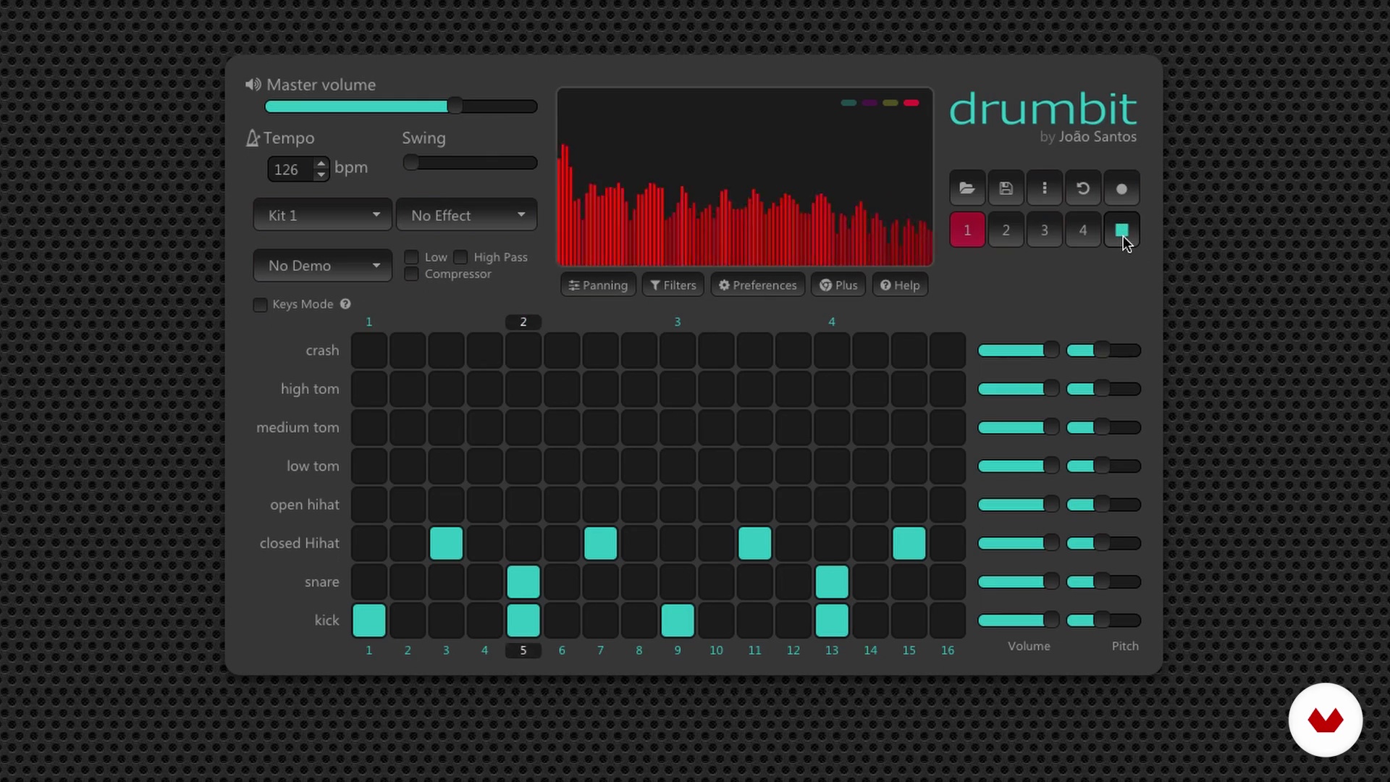Activate low tom on step 12
This screenshot has width=1390, height=782.
793,466
